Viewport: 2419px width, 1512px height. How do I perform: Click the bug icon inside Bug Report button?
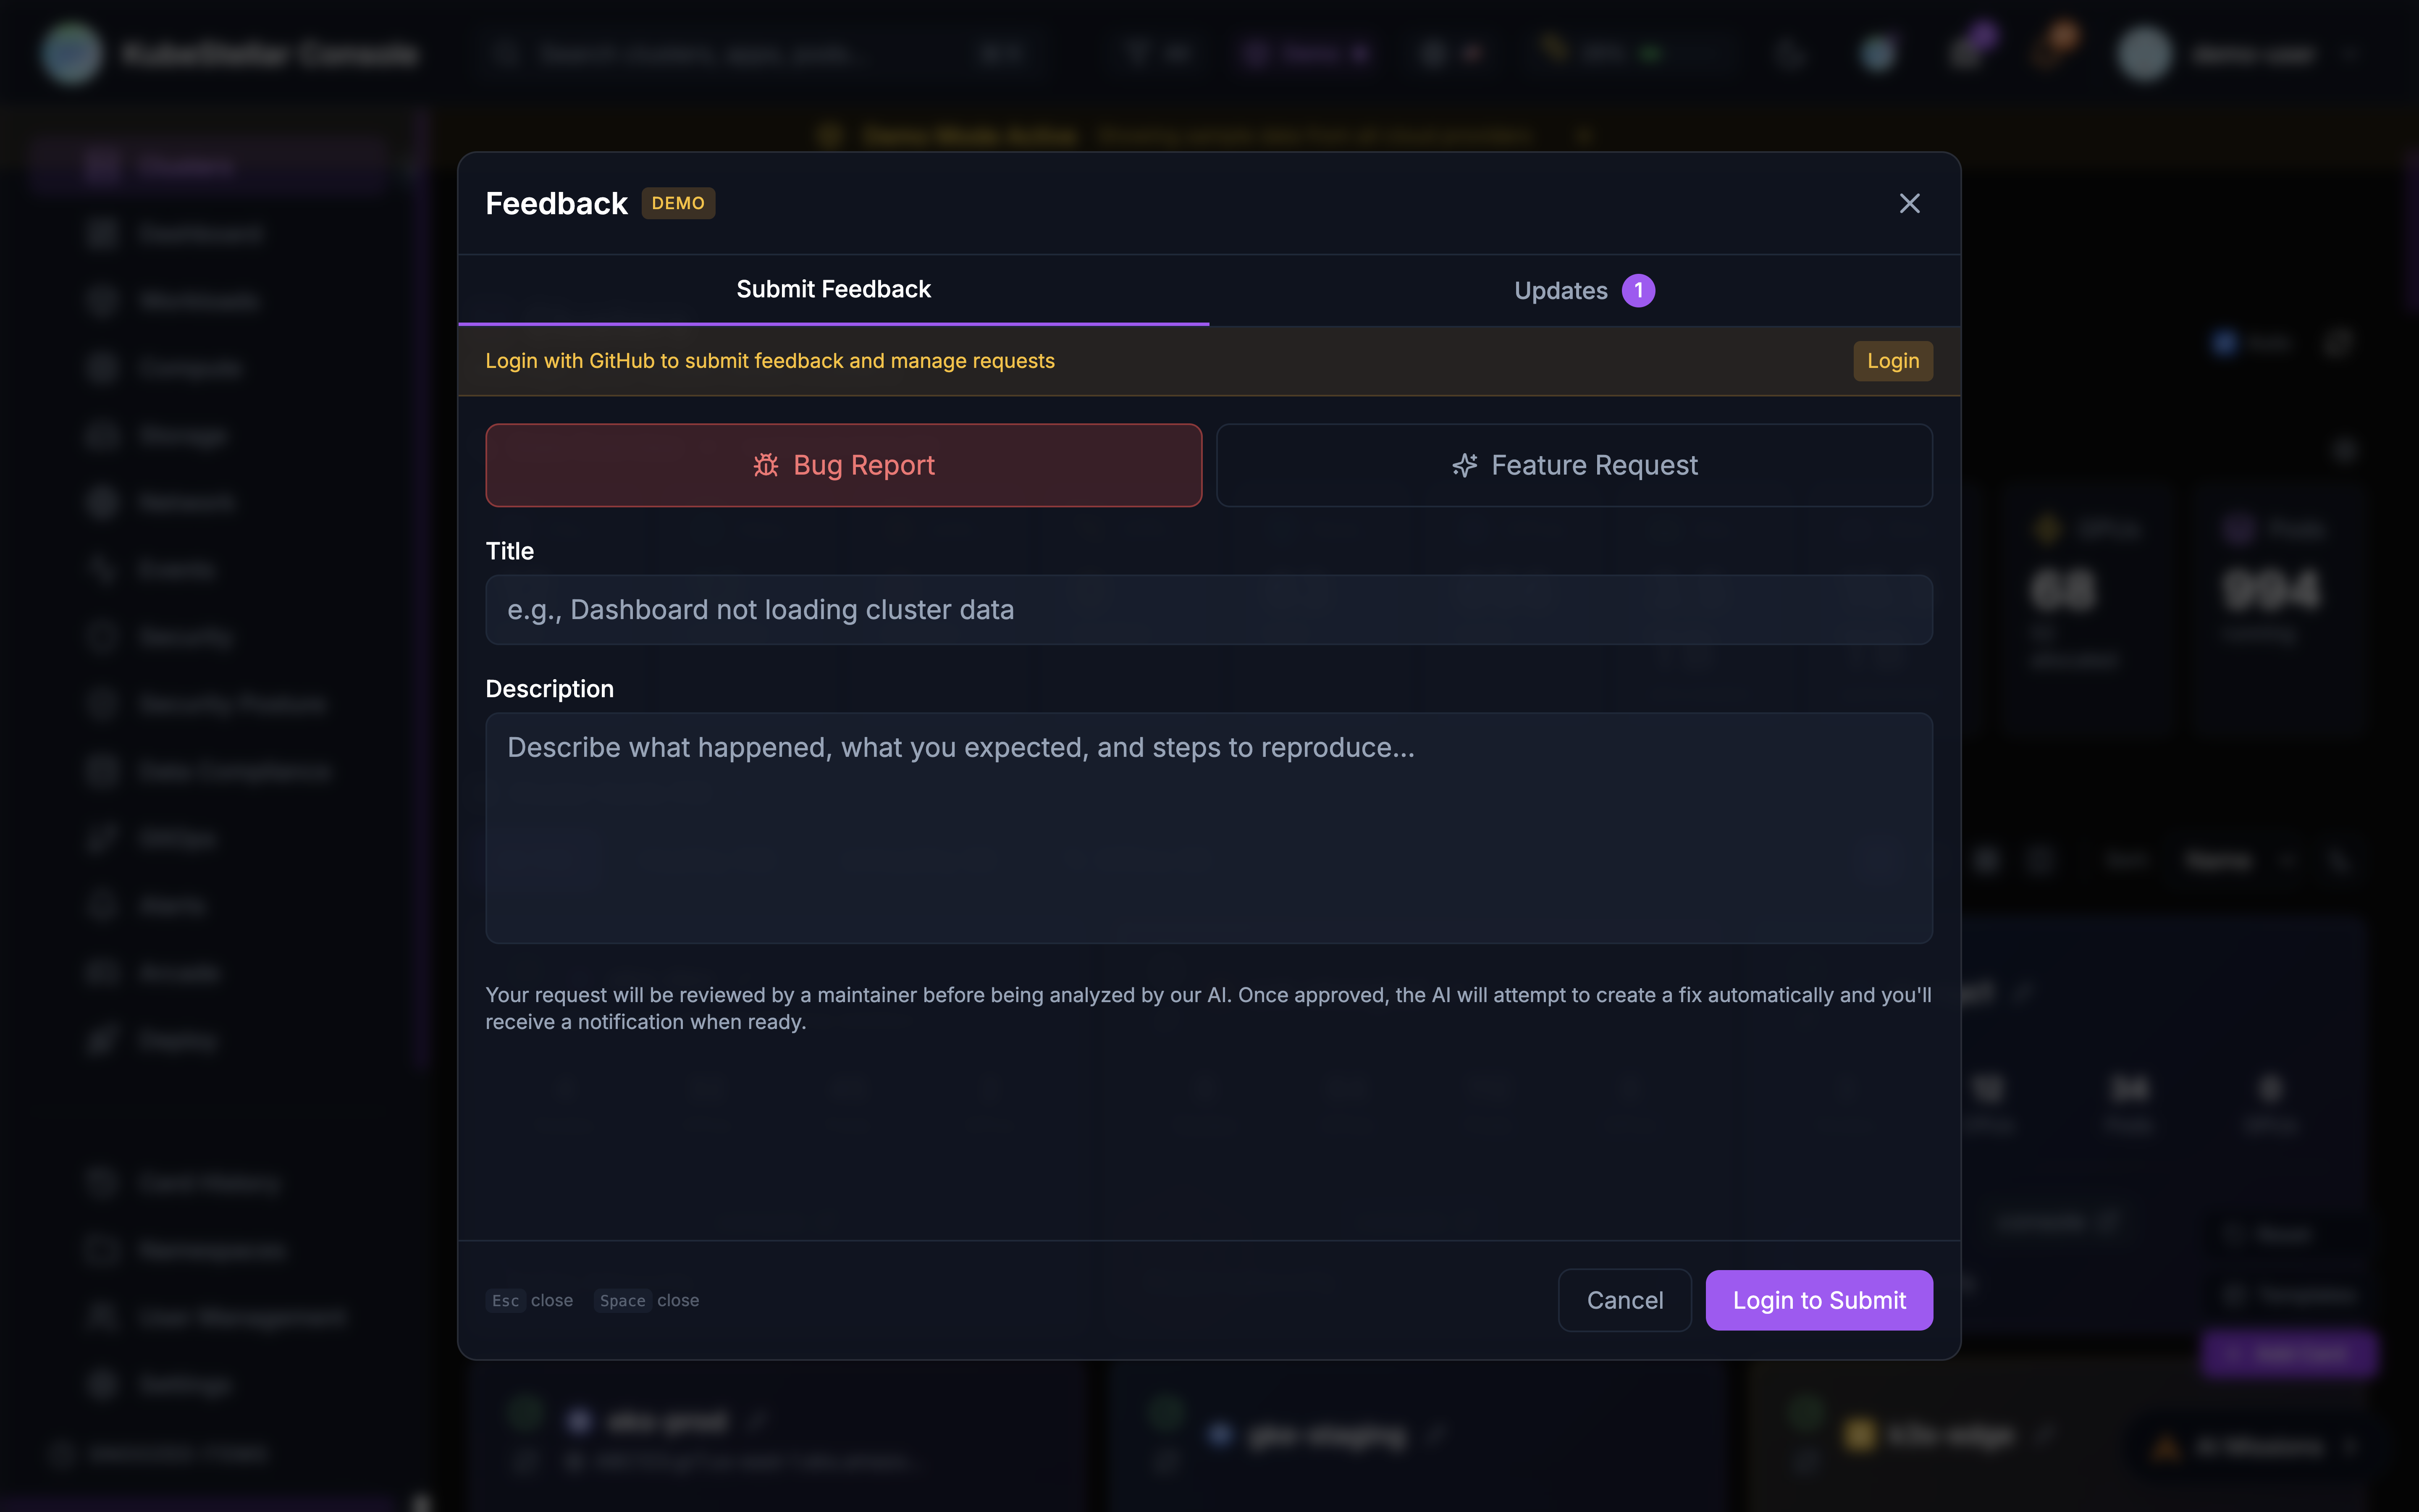[x=766, y=465]
